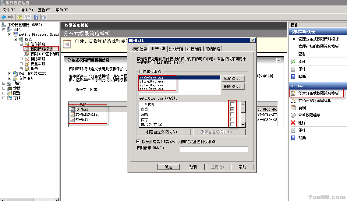Uncheck 授予所有者不会过期的完全控制权限
The height and width of the screenshot is (201, 347).
tap(138, 142)
